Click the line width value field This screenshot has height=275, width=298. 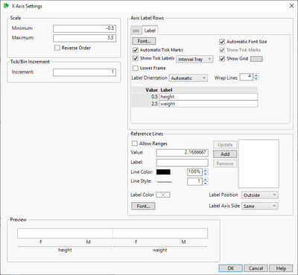click(x=194, y=182)
